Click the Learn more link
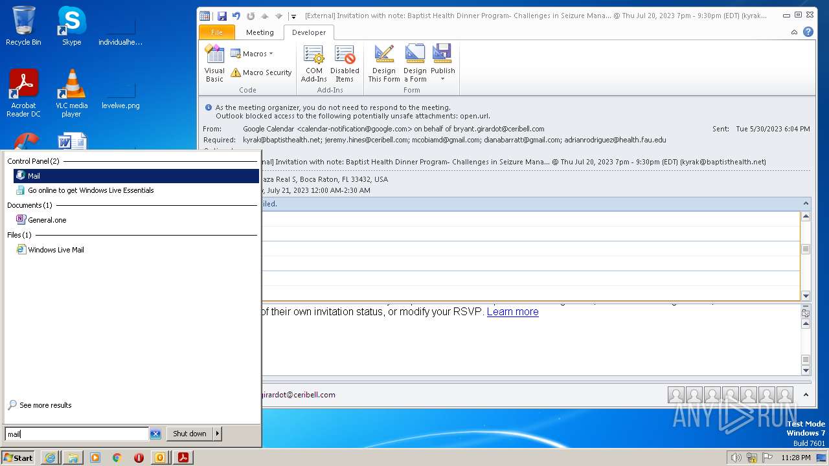 tap(513, 311)
